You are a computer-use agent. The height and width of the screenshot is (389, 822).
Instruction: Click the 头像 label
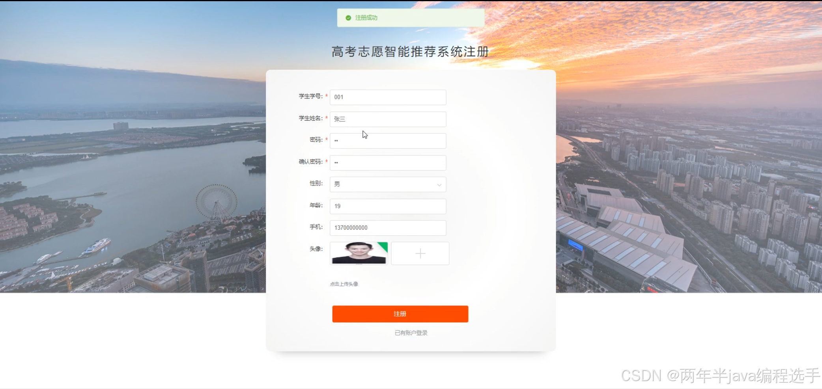[x=316, y=249]
